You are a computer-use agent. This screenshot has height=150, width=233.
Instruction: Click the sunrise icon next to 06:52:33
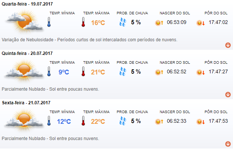point(159,122)
